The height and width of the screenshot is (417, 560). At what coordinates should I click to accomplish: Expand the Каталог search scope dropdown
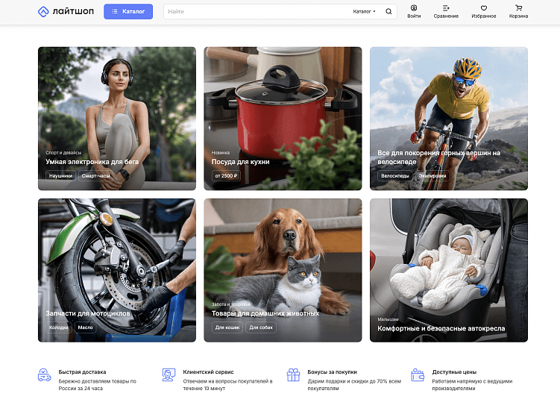[x=364, y=11]
